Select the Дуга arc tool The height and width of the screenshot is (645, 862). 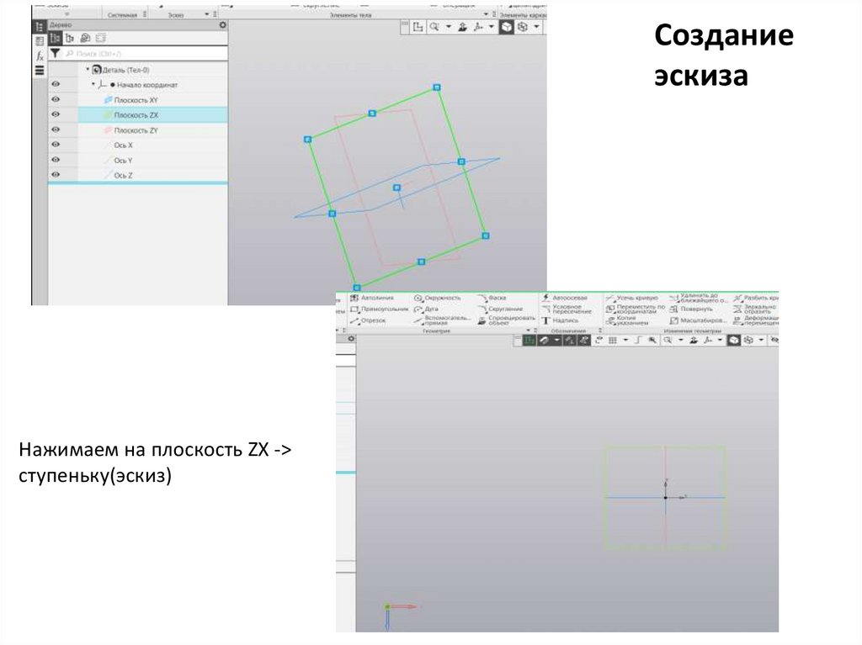(x=426, y=309)
